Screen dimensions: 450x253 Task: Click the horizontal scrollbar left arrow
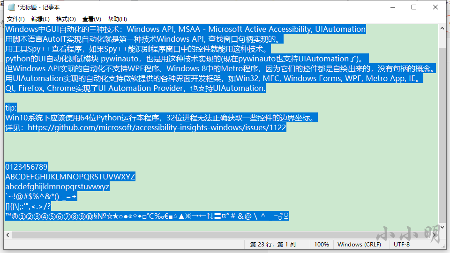pos(8,235)
